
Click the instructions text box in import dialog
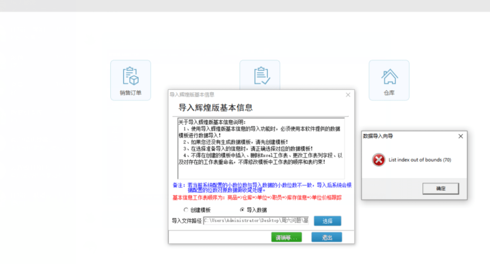pyautogui.click(x=261, y=148)
